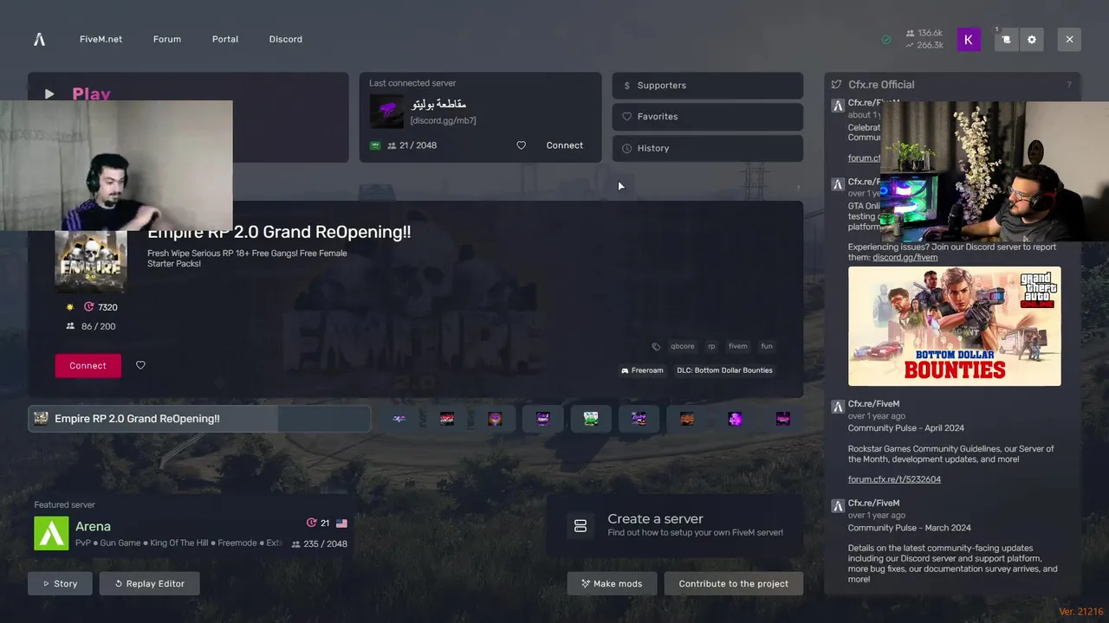Select the Empire RP 2.0 carousel item
This screenshot has height=623, width=1109.
(199, 419)
